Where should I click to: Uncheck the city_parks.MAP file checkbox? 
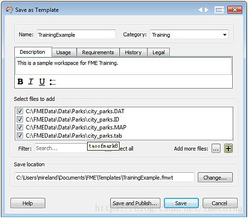[x=20, y=127]
